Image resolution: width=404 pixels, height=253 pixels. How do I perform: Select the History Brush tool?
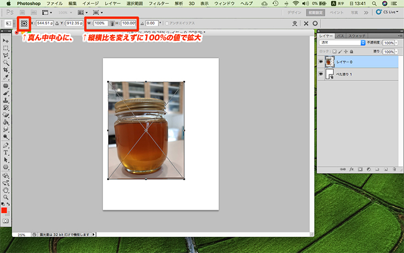tap(6, 108)
